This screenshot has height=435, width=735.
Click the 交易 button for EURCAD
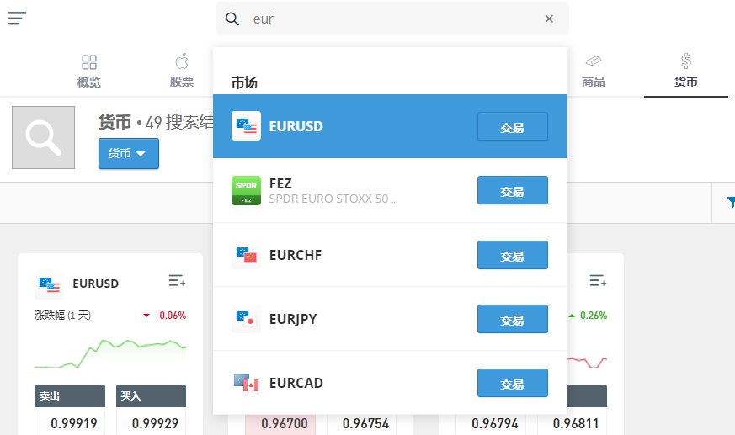(513, 383)
